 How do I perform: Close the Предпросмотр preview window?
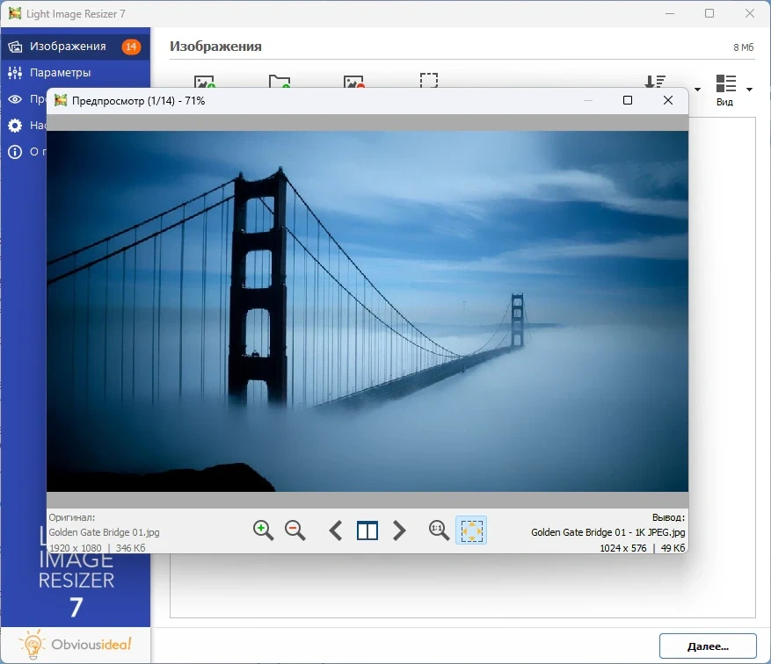pos(668,100)
